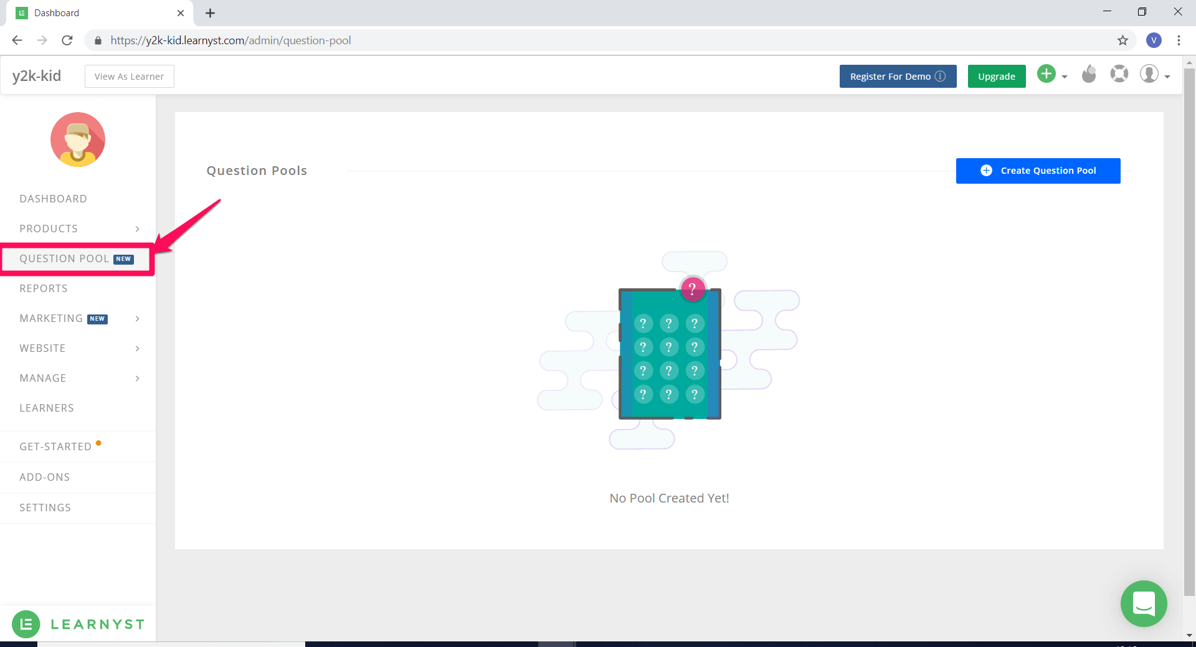Click the Create Question Pool button
This screenshot has height=647, width=1196.
[x=1038, y=171]
